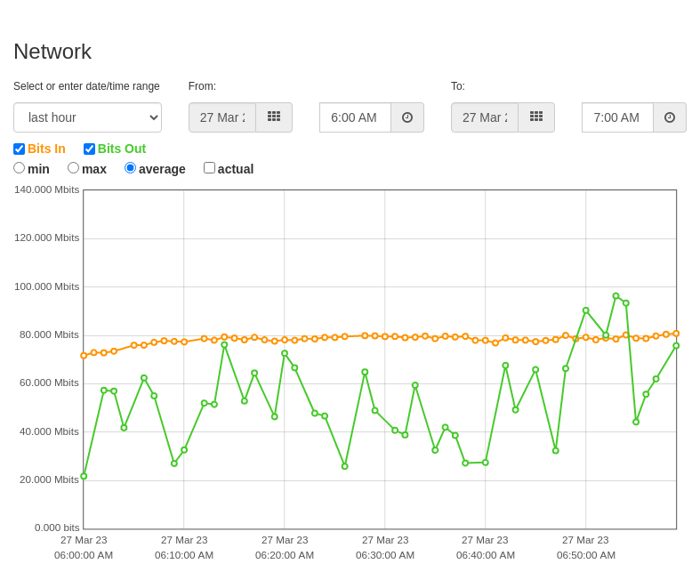The width and height of the screenshot is (700, 564).
Task: Click the orange Bits In legend label
Action: coord(46,149)
